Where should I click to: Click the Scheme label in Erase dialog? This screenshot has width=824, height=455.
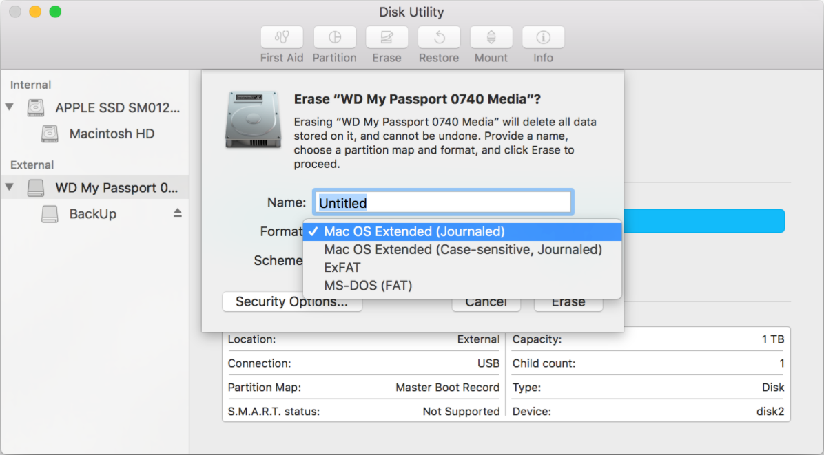[x=278, y=261]
